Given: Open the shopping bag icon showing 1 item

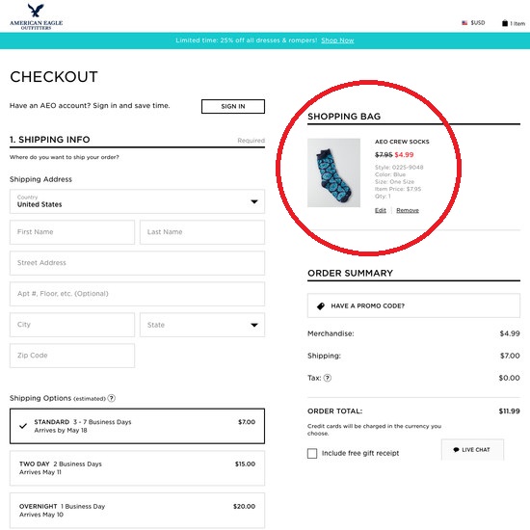Looking at the screenshot, I should (x=505, y=23).
